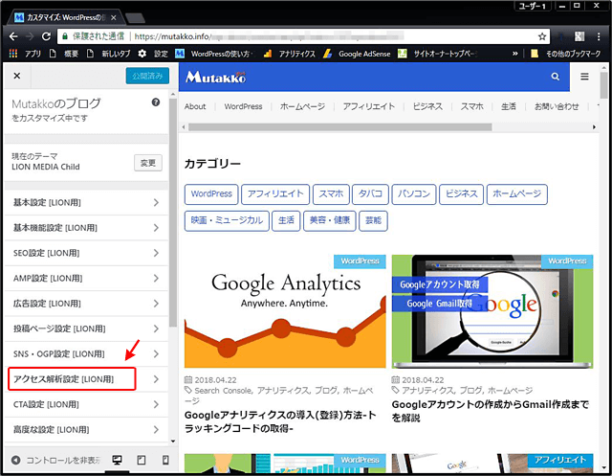Click horizontal nav scrollbar left arrow
This screenshot has height=476, width=612.
[x=184, y=127]
